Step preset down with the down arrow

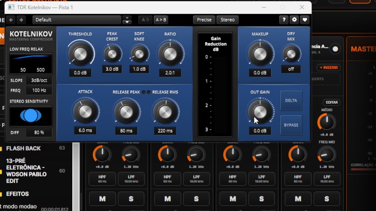127,22
